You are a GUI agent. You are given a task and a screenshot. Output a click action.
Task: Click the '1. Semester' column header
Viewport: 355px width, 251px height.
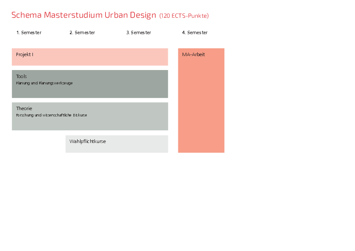pos(29,32)
